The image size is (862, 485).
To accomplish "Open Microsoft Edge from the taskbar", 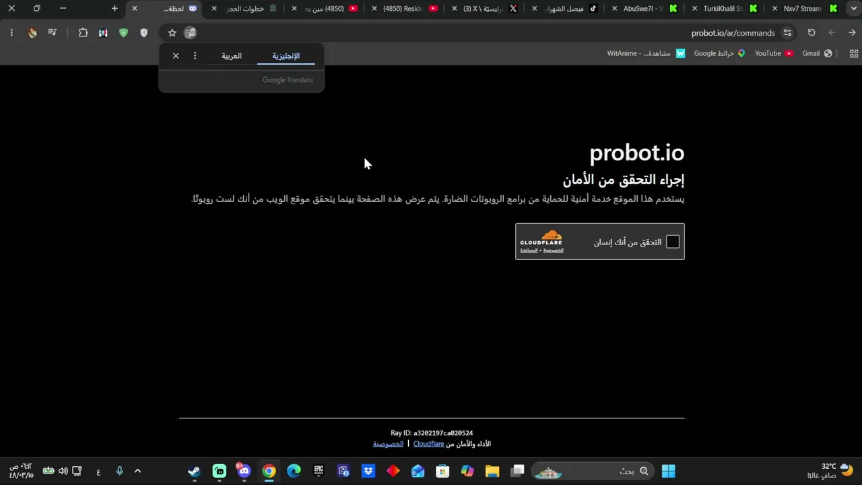I will click(x=294, y=471).
